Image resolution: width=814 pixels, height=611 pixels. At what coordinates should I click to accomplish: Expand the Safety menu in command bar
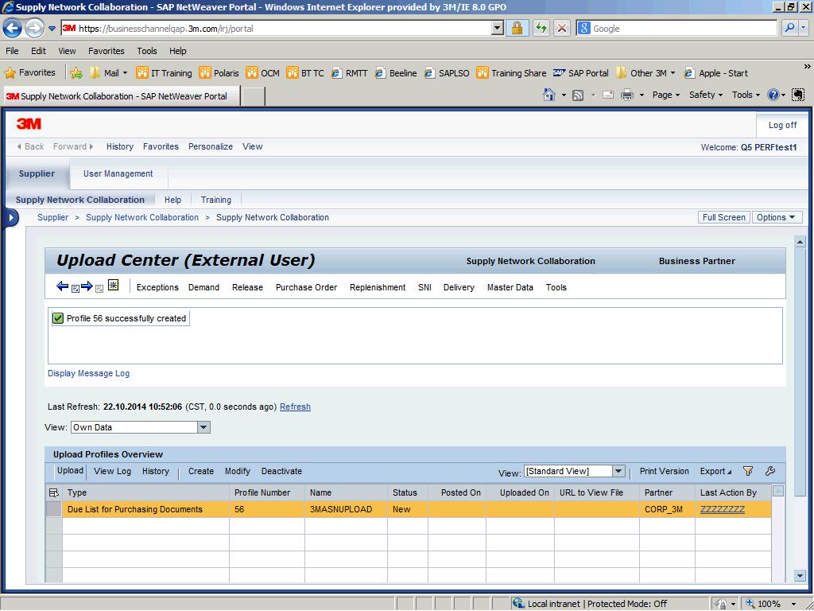(706, 95)
